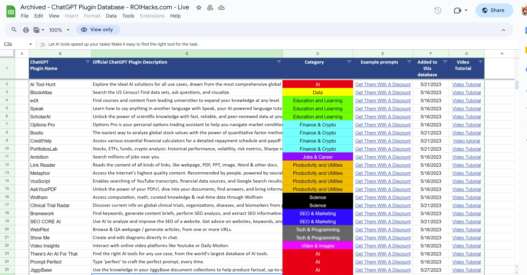Select the Clinical Trial Radar cell
Viewport: 527px width, 275px height.
click(60, 205)
